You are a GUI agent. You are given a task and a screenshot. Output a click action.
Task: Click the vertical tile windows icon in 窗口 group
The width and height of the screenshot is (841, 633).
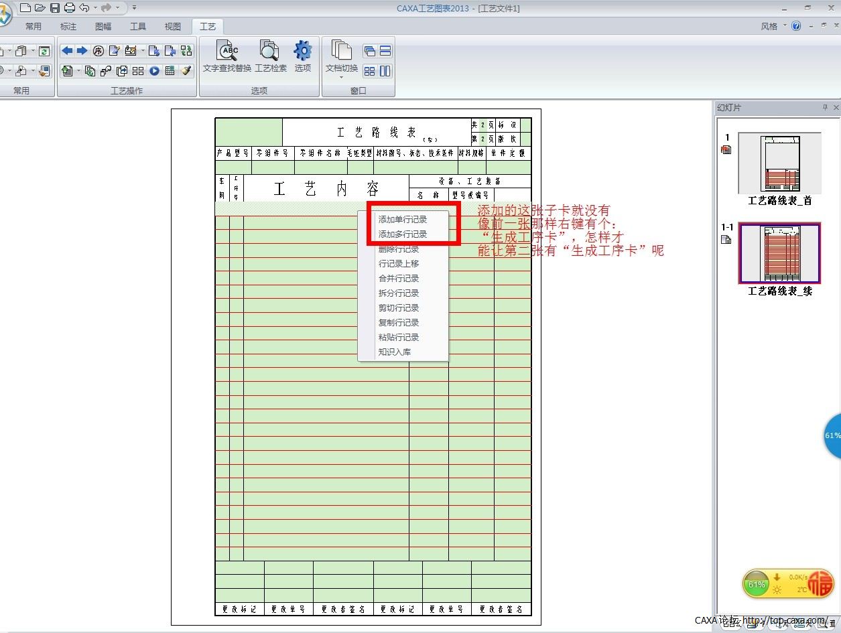tap(385, 71)
